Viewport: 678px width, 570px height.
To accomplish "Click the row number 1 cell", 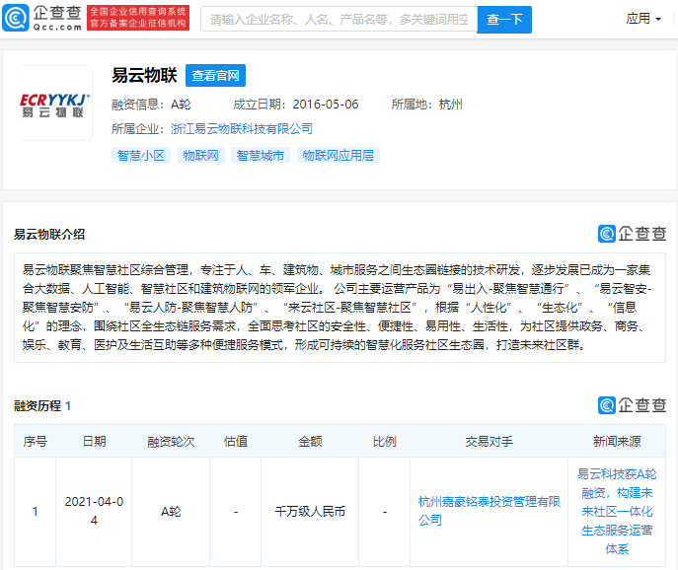I will coord(35,512).
